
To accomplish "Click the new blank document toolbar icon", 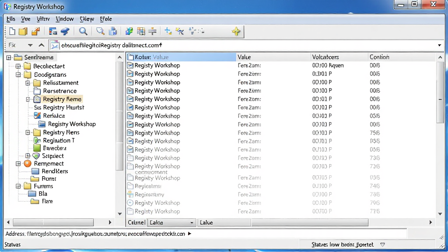I will (x=12, y=31).
